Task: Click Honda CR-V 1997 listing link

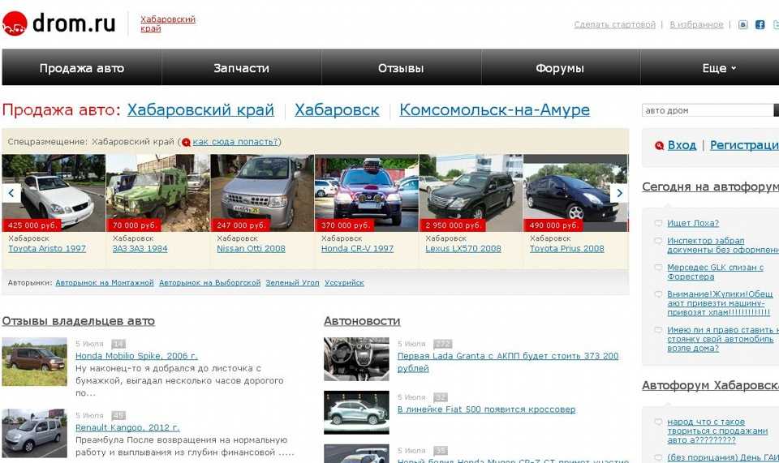Action: (x=357, y=249)
